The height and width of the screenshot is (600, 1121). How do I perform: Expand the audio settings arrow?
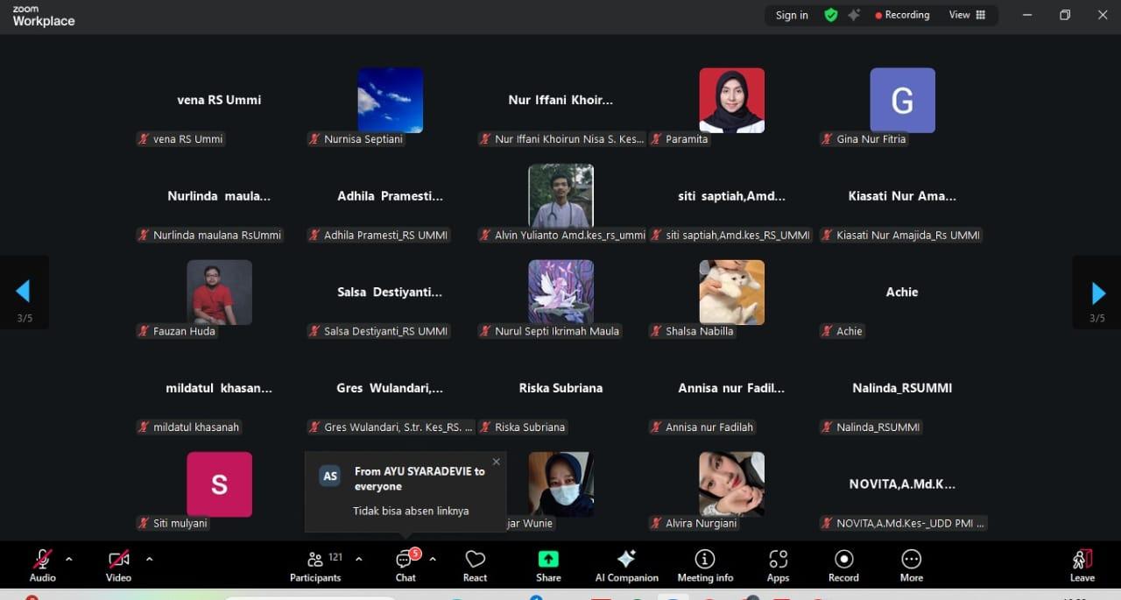point(69,559)
